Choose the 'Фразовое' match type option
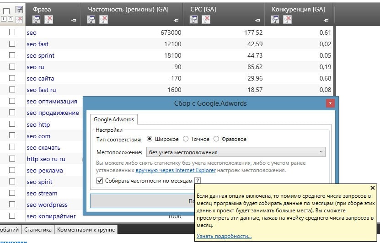The height and width of the screenshot is (243, 380). pos(217,139)
